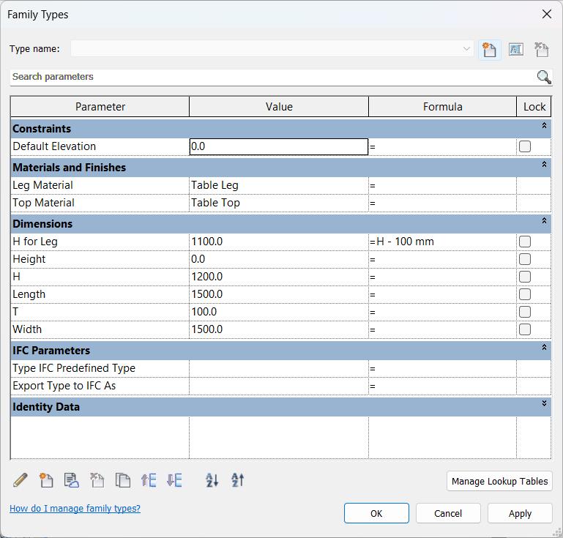Select 'Type IFC Predefined Type' parameter
The width and height of the screenshot is (563, 538).
tap(74, 368)
